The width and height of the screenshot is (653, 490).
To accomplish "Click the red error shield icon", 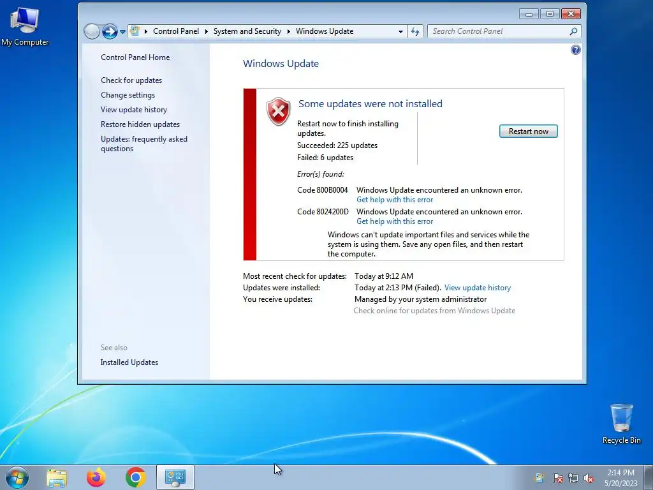I will coord(278,111).
